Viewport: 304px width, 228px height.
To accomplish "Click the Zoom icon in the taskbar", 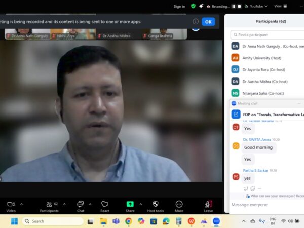I will click(216, 221).
